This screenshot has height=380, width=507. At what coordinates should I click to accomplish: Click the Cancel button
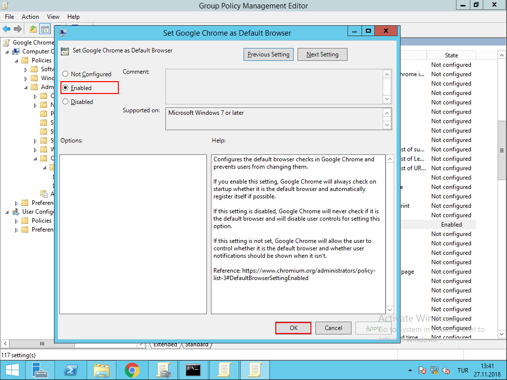[x=333, y=328]
